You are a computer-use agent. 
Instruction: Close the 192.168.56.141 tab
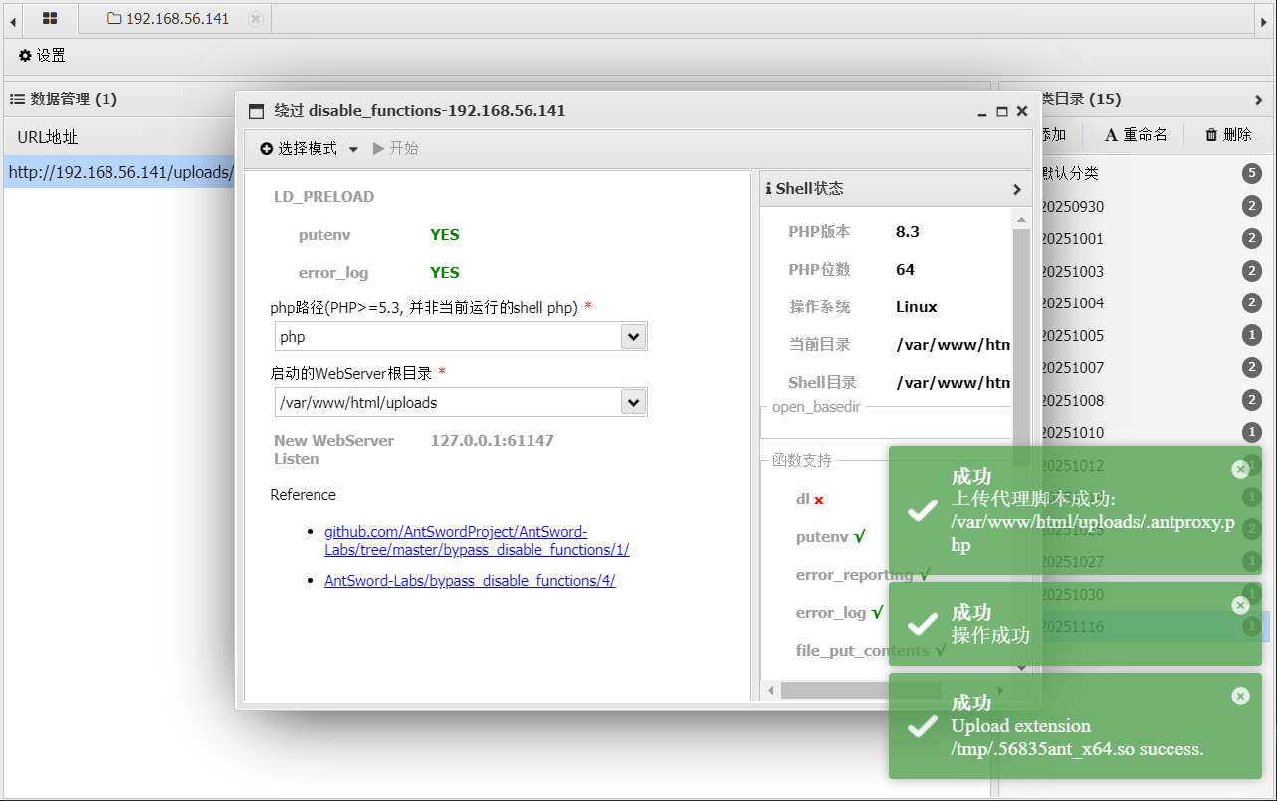(256, 19)
